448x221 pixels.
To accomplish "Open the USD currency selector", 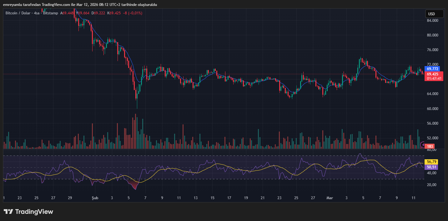I will coord(434,14).
